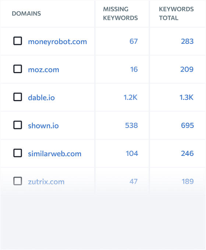Open the similarweb.com domain link
206x250 pixels.
pos(55,154)
